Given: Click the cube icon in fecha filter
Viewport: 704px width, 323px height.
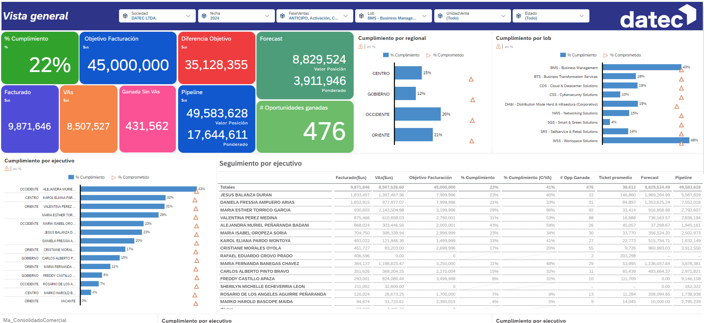Looking at the screenshot, I should [204, 16].
